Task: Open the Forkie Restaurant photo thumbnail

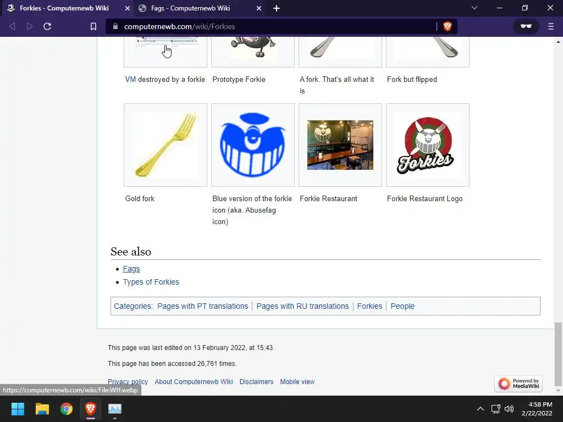Action: pyautogui.click(x=340, y=145)
